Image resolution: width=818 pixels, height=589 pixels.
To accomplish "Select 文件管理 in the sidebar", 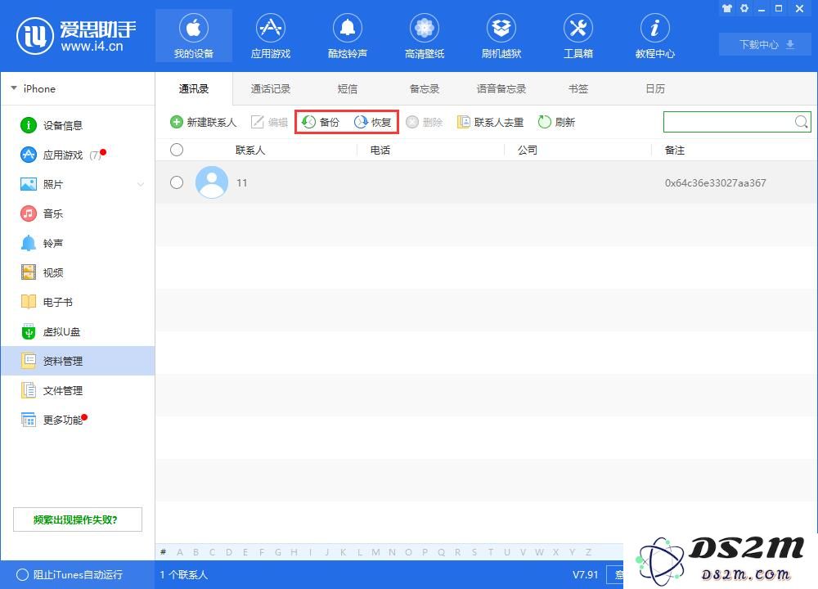I will click(x=78, y=390).
